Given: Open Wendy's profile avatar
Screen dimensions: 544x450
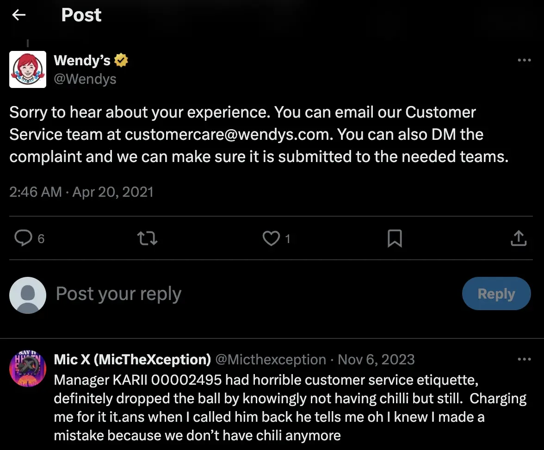Looking at the screenshot, I should pyautogui.click(x=28, y=69).
